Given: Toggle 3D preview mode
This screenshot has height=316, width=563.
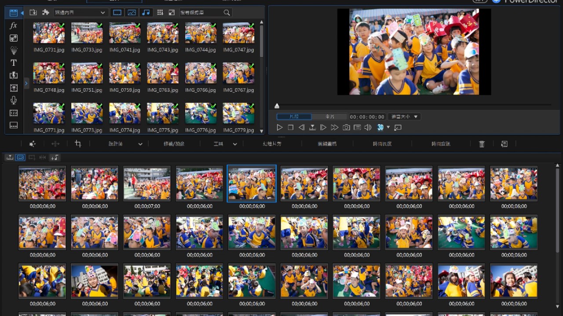Looking at the screenshot, I should pos(380,127).
